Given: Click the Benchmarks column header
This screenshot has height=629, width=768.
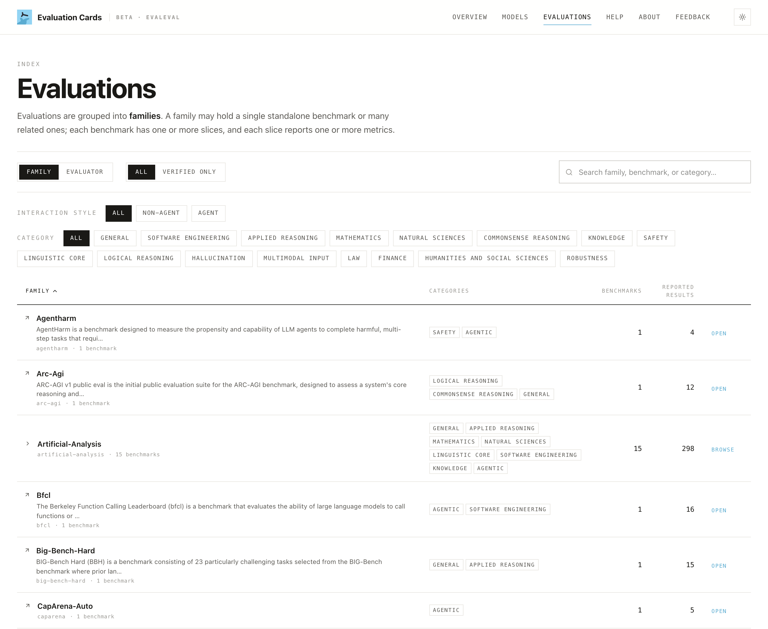Looking at the screenshot, I should 621,291.
